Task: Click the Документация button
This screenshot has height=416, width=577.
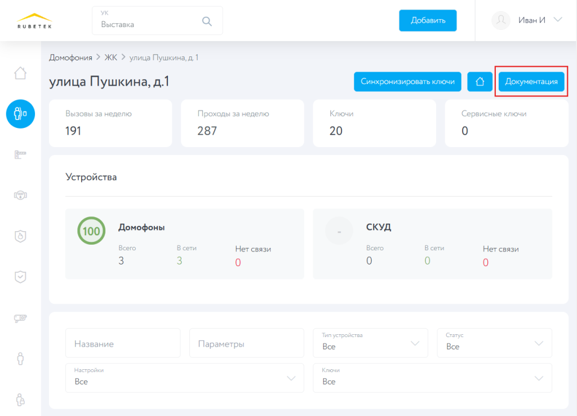Action: pyautogui.click(x=531, y=82)
